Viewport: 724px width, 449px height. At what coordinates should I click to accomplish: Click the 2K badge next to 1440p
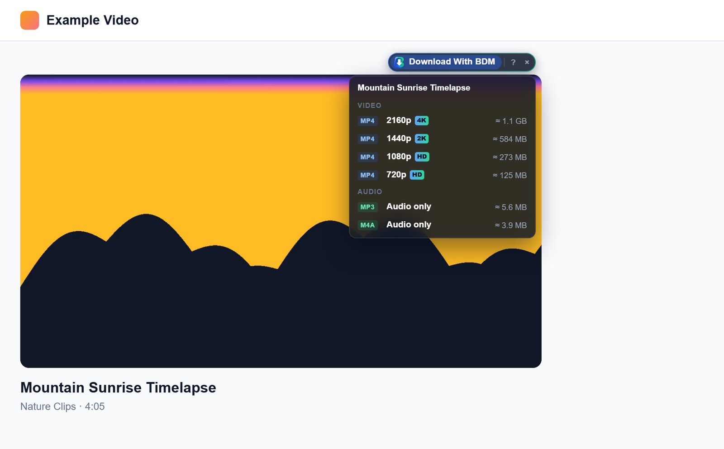[x=422, y=139]
